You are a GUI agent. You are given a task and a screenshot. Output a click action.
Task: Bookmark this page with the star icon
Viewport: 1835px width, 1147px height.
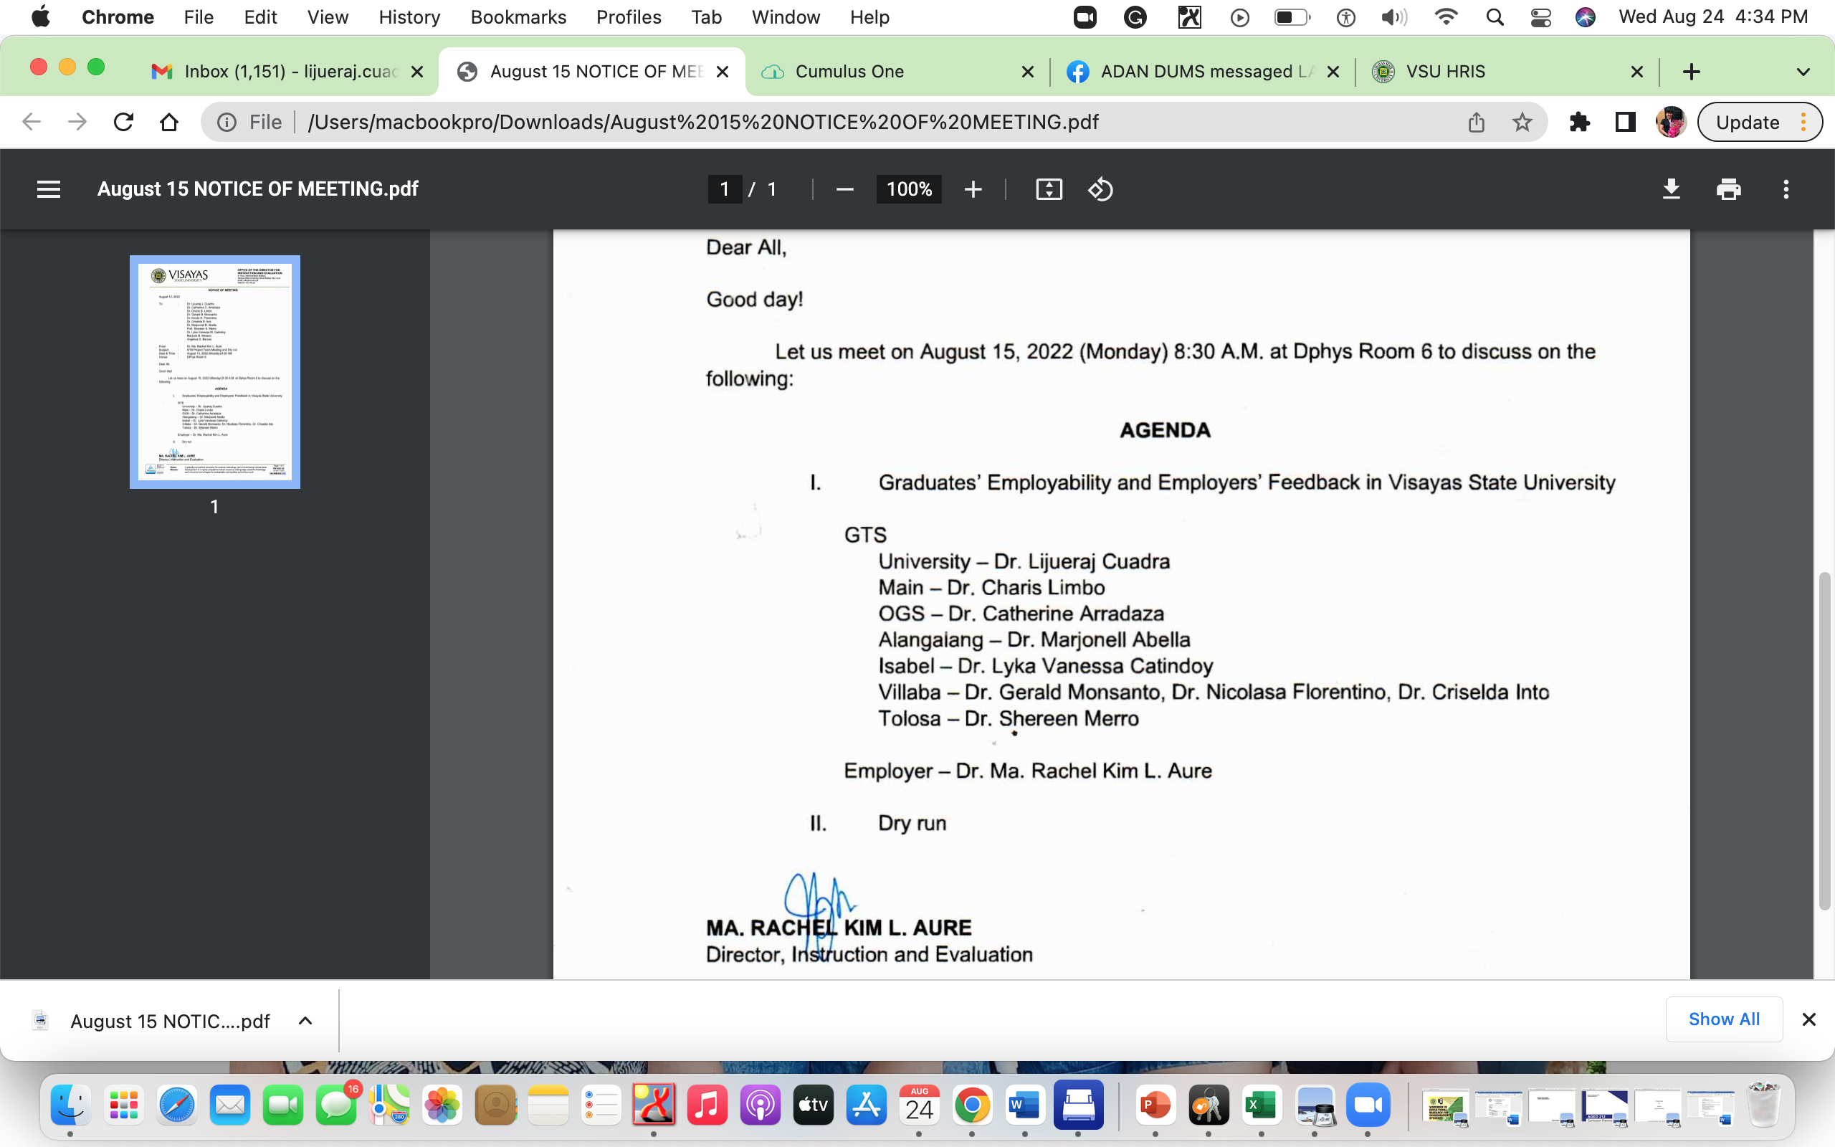pyautogui.click(x=1522, y=122)
